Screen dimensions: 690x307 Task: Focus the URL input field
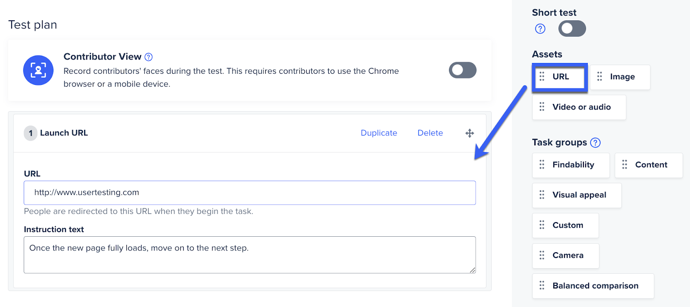(250, 193)
